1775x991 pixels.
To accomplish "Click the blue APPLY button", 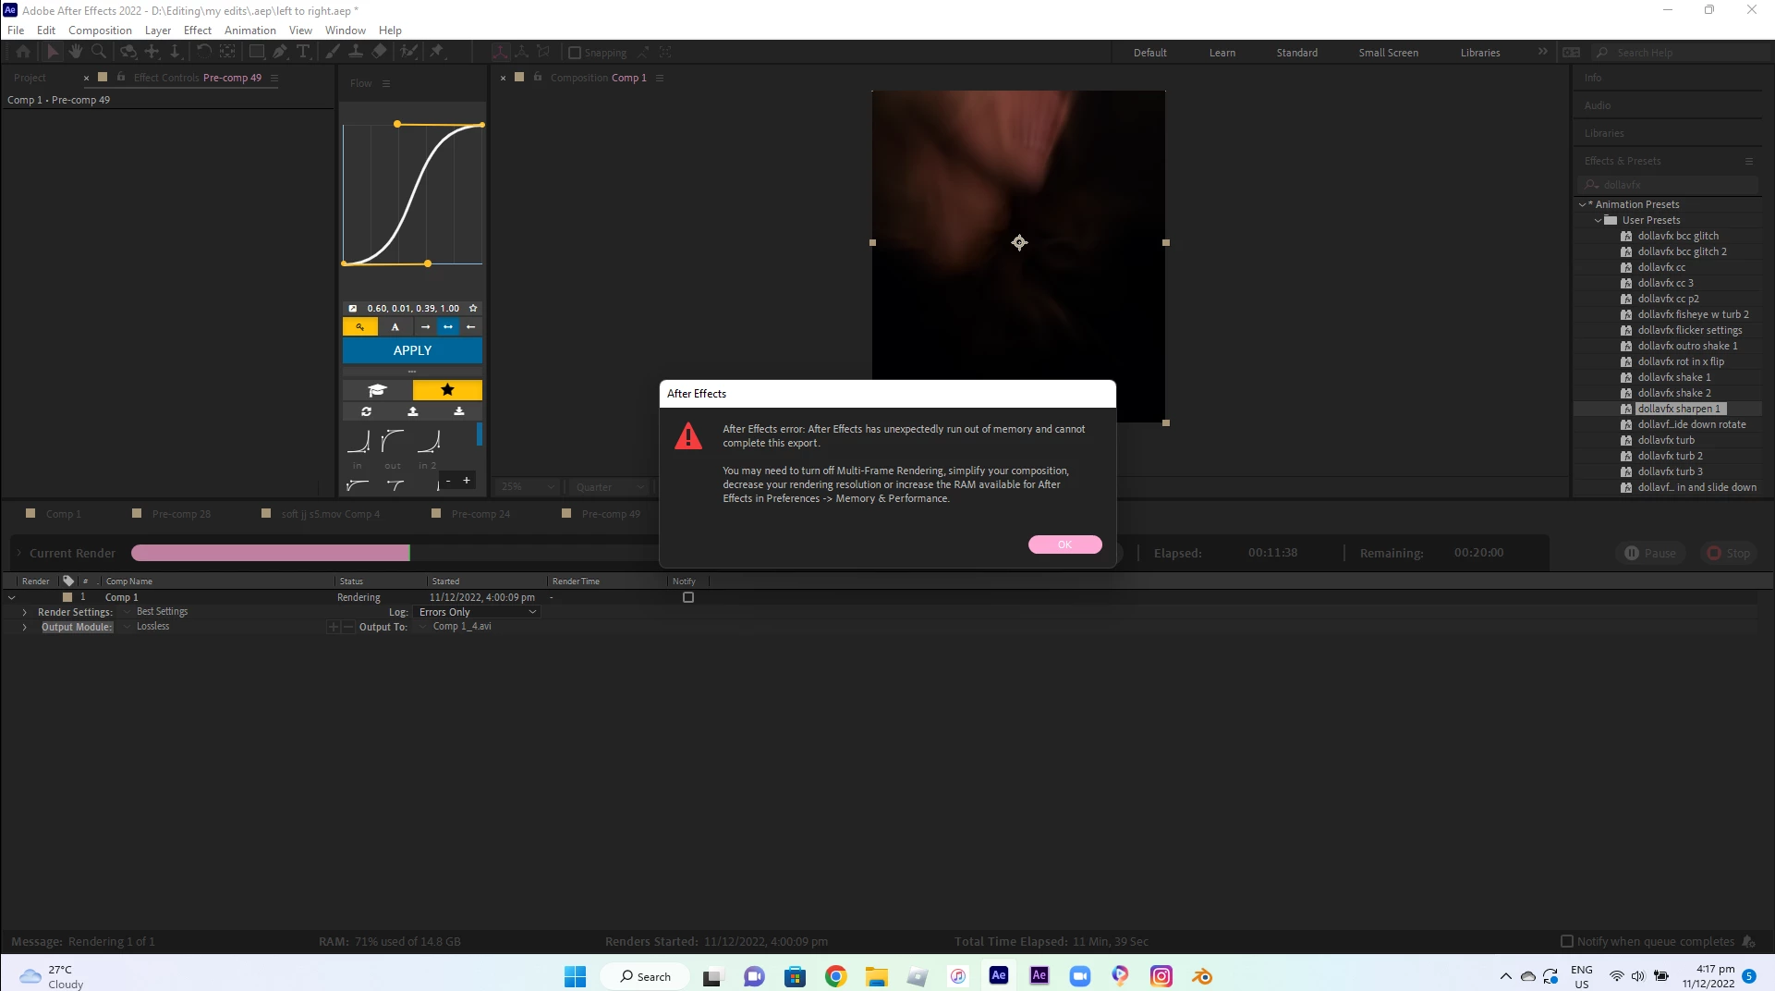I will click(x=412, y=350).
